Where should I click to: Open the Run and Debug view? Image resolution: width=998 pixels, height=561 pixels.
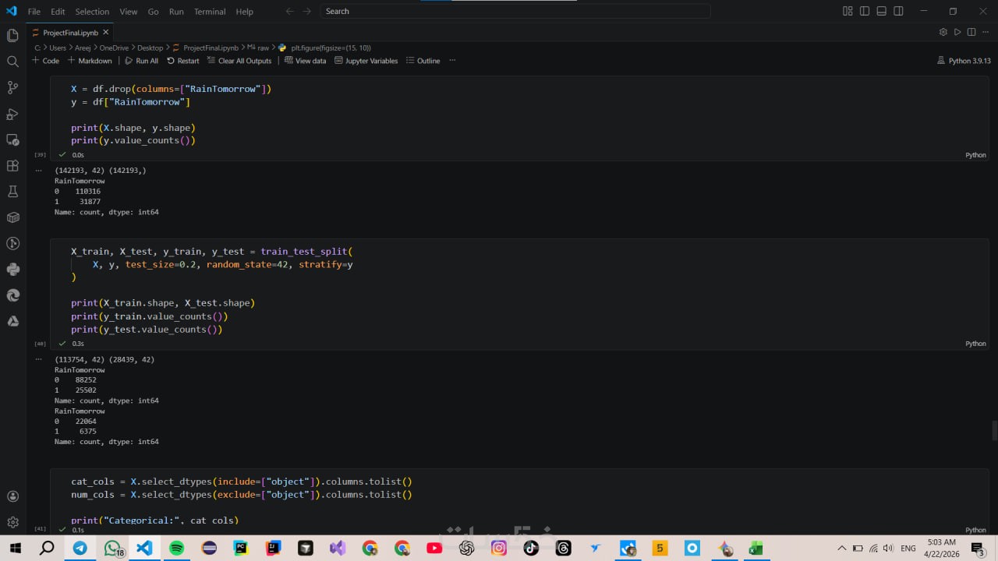point(12,114)
